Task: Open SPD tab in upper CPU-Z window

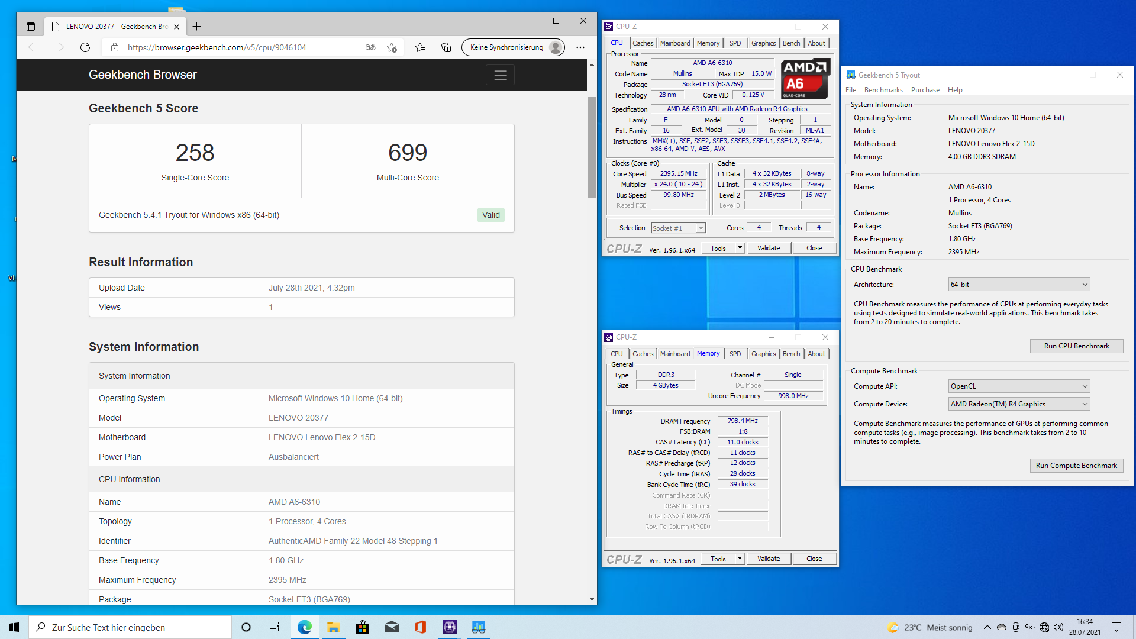Action: click(x=735, y=43)
